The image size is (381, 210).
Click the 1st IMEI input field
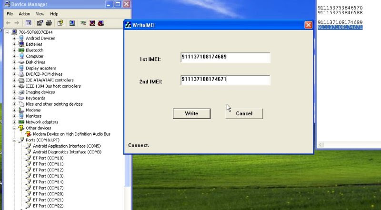pyautogui.click(x=225, y=57)
